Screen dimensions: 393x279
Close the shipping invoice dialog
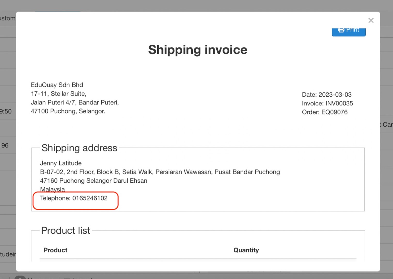pyautogui.click(x=371, y=20)
